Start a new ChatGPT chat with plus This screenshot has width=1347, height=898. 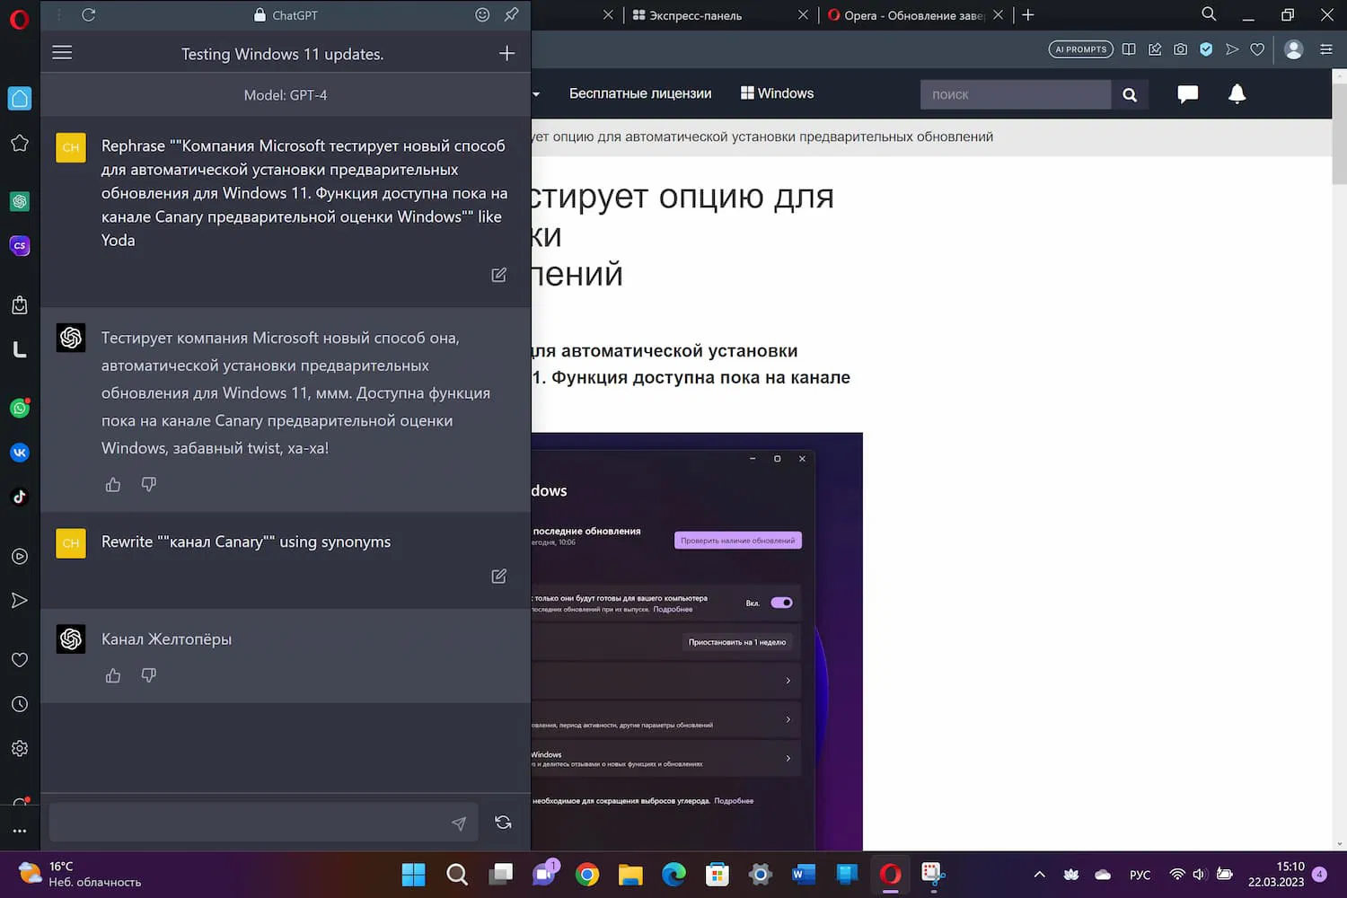(x=506, y=53)
